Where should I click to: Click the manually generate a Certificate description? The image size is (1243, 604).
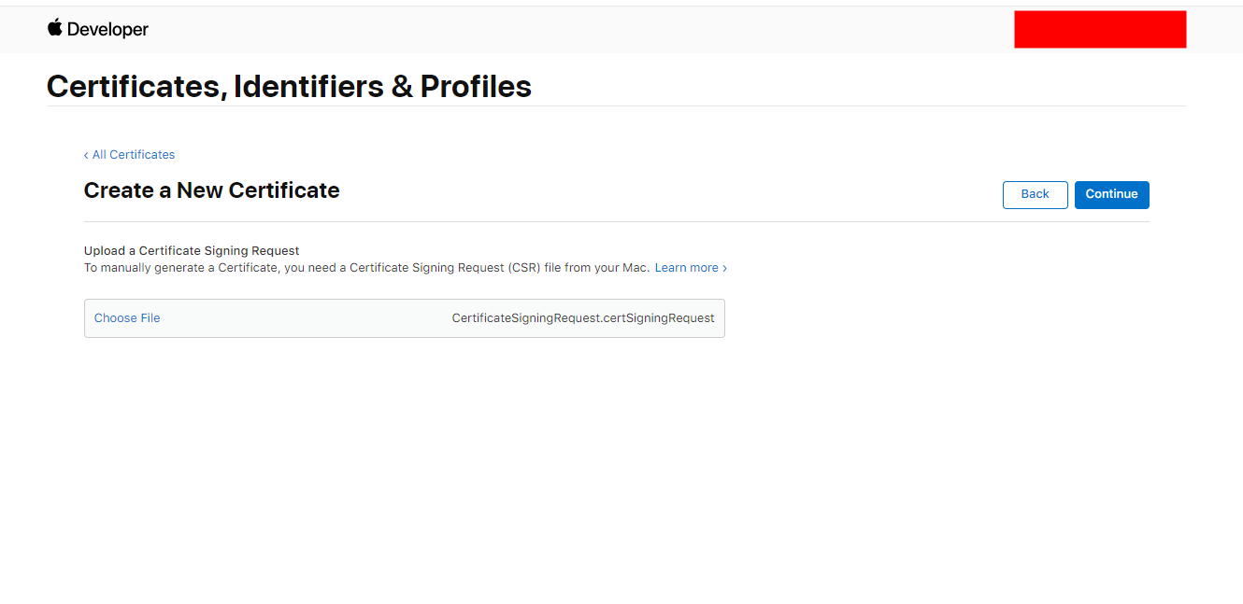pyautogui.click(x=366, y=268)
